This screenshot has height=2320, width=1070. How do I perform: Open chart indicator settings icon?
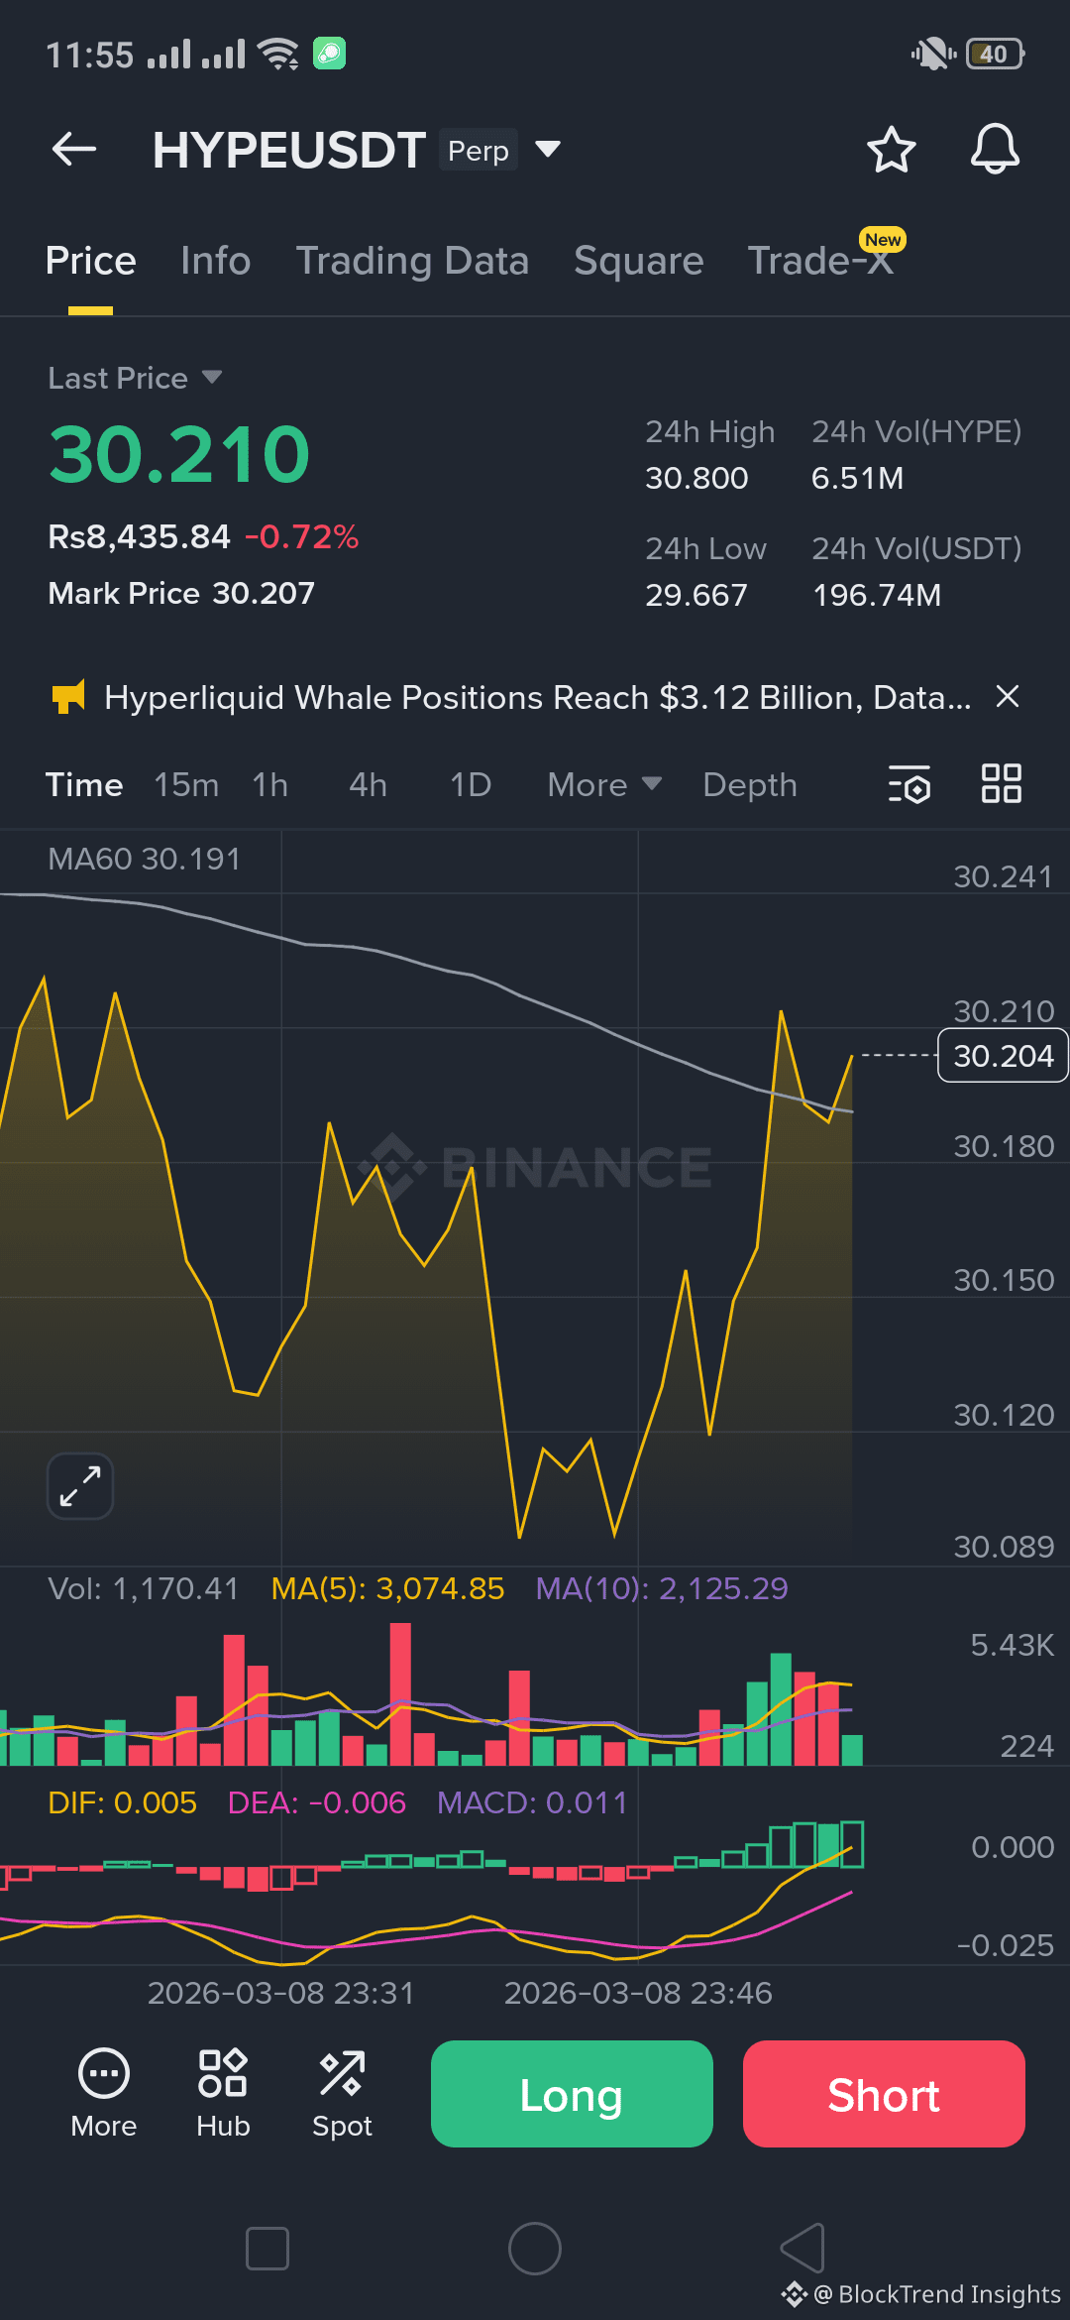coord(909,784)
